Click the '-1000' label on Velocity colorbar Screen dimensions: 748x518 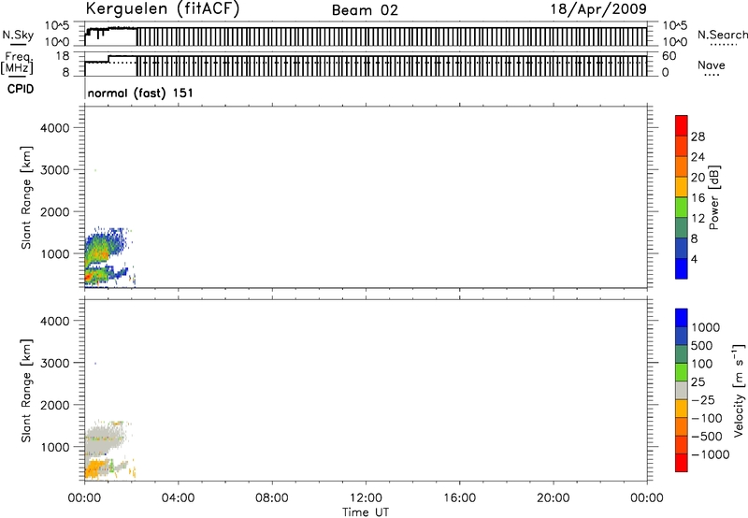(711, 454)
